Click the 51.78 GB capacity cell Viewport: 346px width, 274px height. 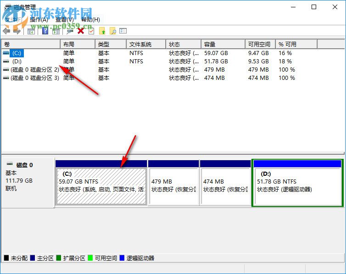(x=216, y=62)
